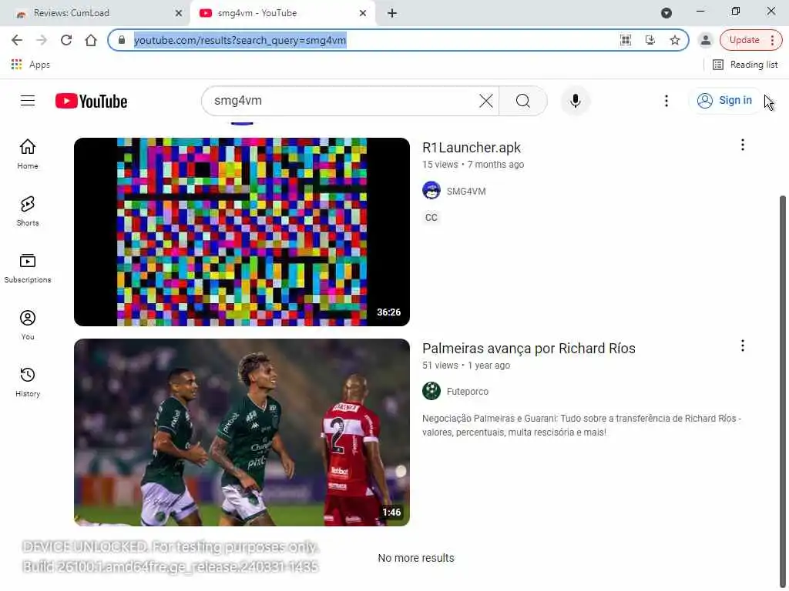Viewport: 789px width, 591px height.
Task: Open the R1Launcher.apk video title
Action: pyautogui.click(x=471, y=147)
